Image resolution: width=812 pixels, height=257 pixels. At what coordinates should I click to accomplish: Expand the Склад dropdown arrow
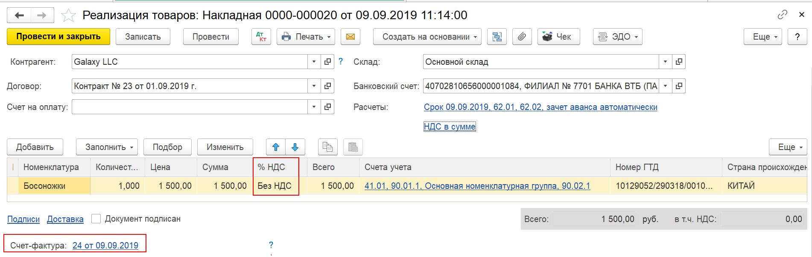[x=665, y=62]
